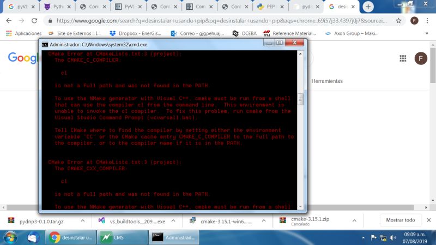The width and height of the screenshot is (436, 245).
Task: Click the address bar URL
Action: 221,21
